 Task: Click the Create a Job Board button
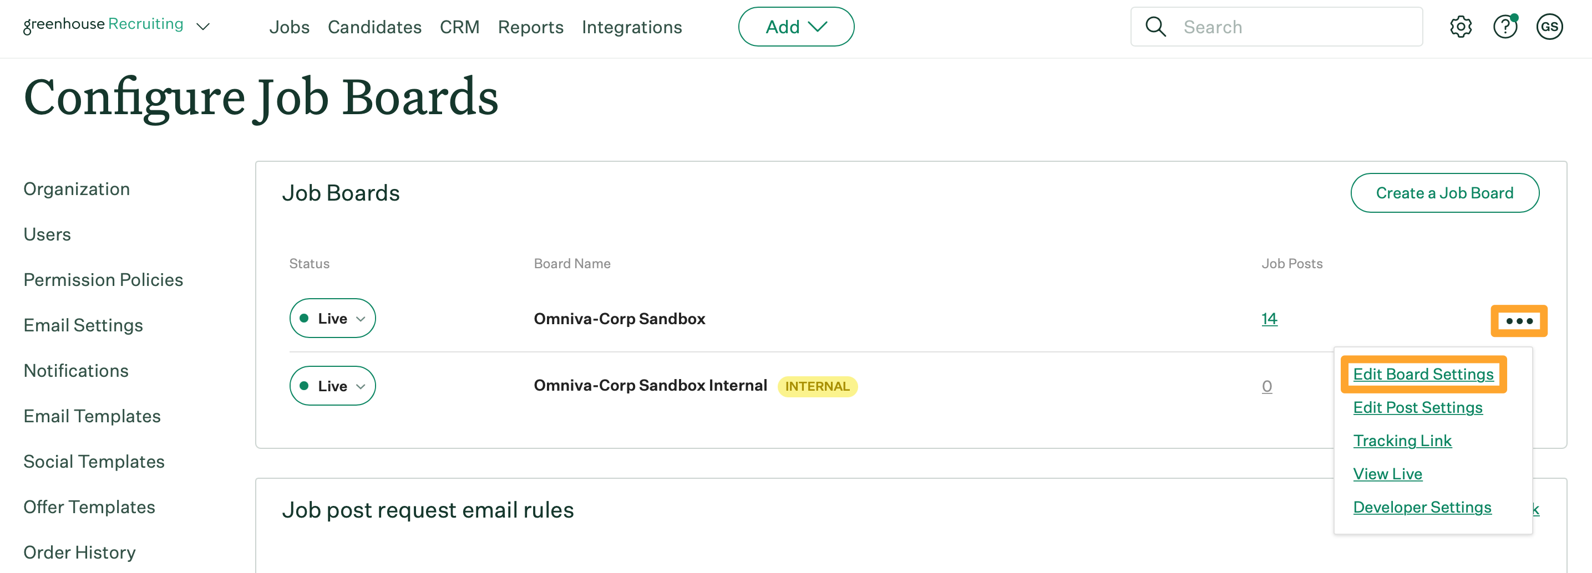(x=1444, y=193)
